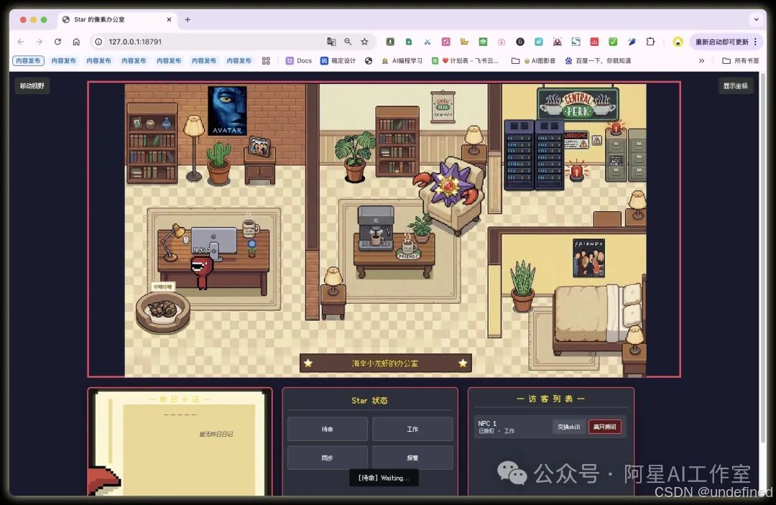
Task: Click the red NPC character at the desk
Action: [201, 272]
